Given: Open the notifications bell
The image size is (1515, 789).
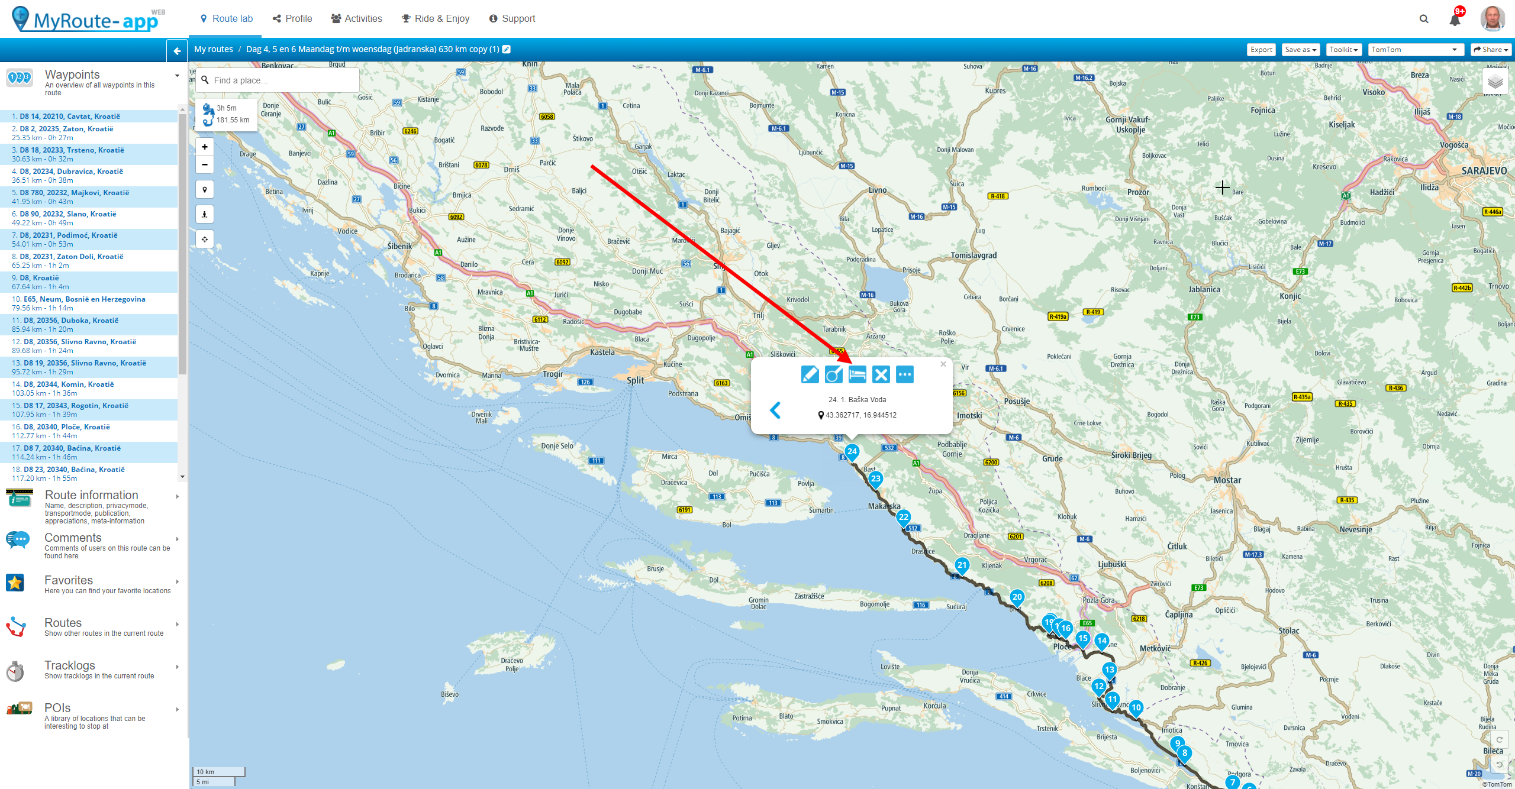Looking at the screenshot, I should coord(1455,20).
